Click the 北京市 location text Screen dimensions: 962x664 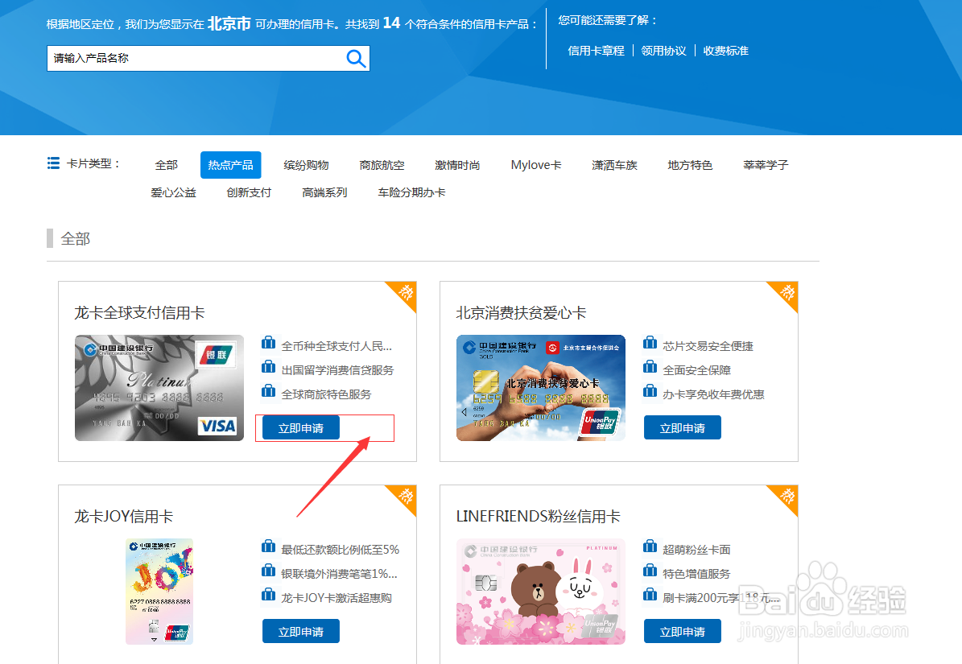pos(229,23)
